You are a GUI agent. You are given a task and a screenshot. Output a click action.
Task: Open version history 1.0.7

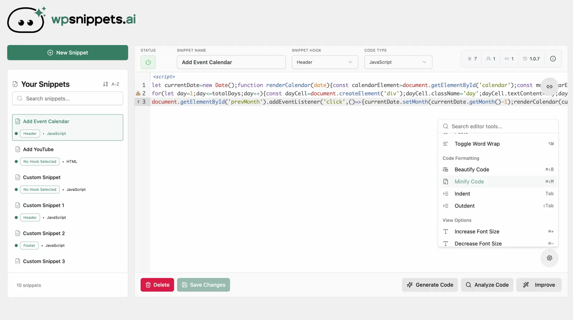tap(532, 59)
